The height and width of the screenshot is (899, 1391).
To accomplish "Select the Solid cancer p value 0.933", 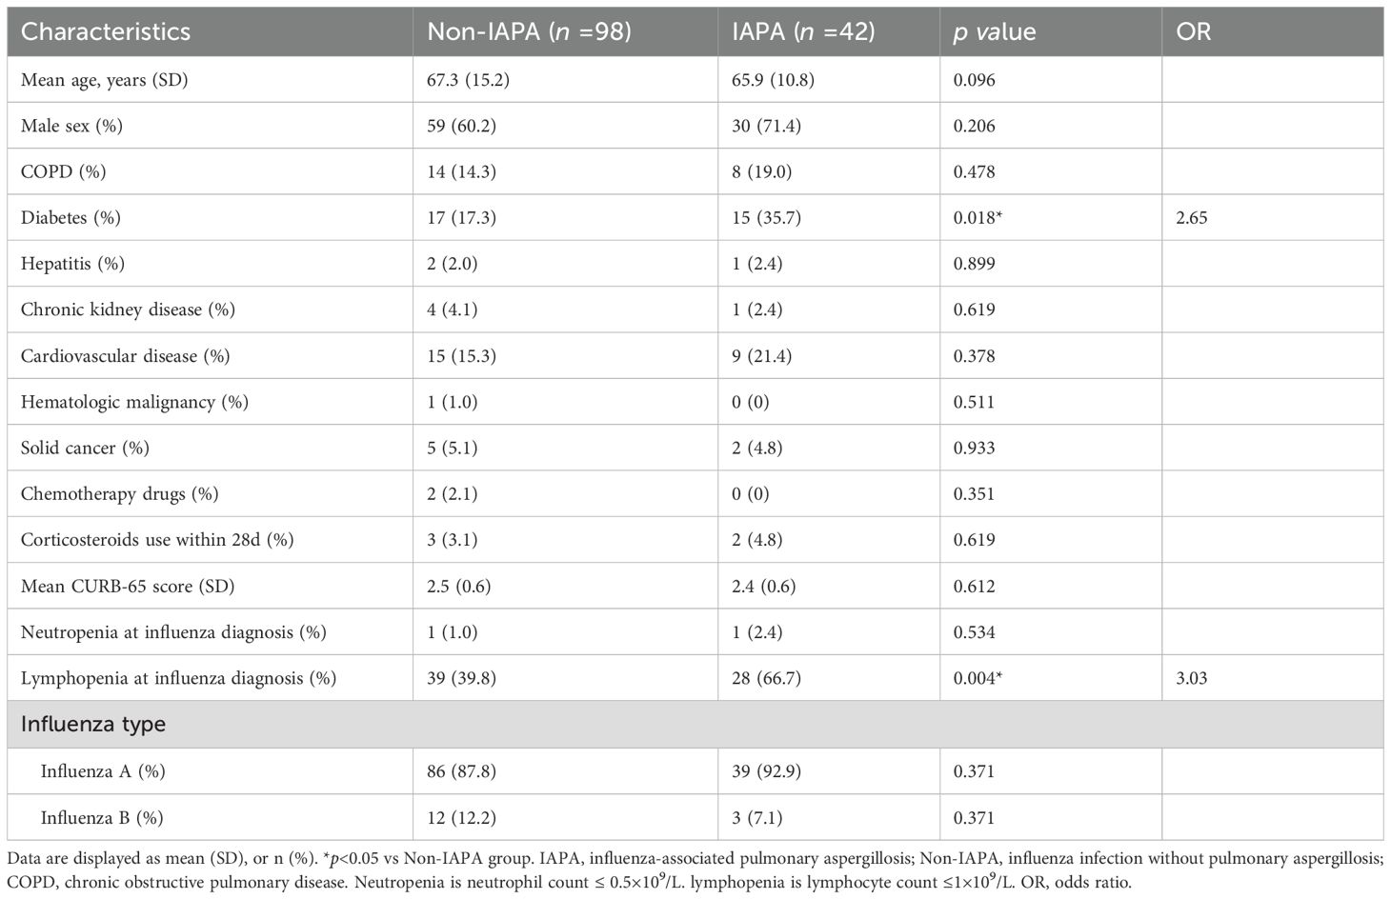I will pyautogui.click(x=974, y=448).
